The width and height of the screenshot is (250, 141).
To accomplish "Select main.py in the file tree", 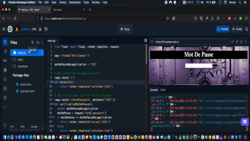I will pos(27,52).
